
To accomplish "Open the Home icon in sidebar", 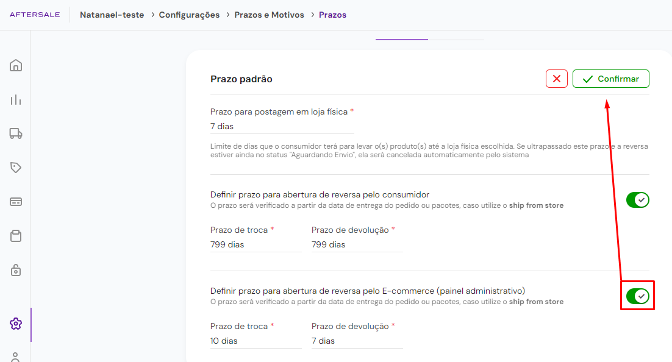I will tap(16, 65).
